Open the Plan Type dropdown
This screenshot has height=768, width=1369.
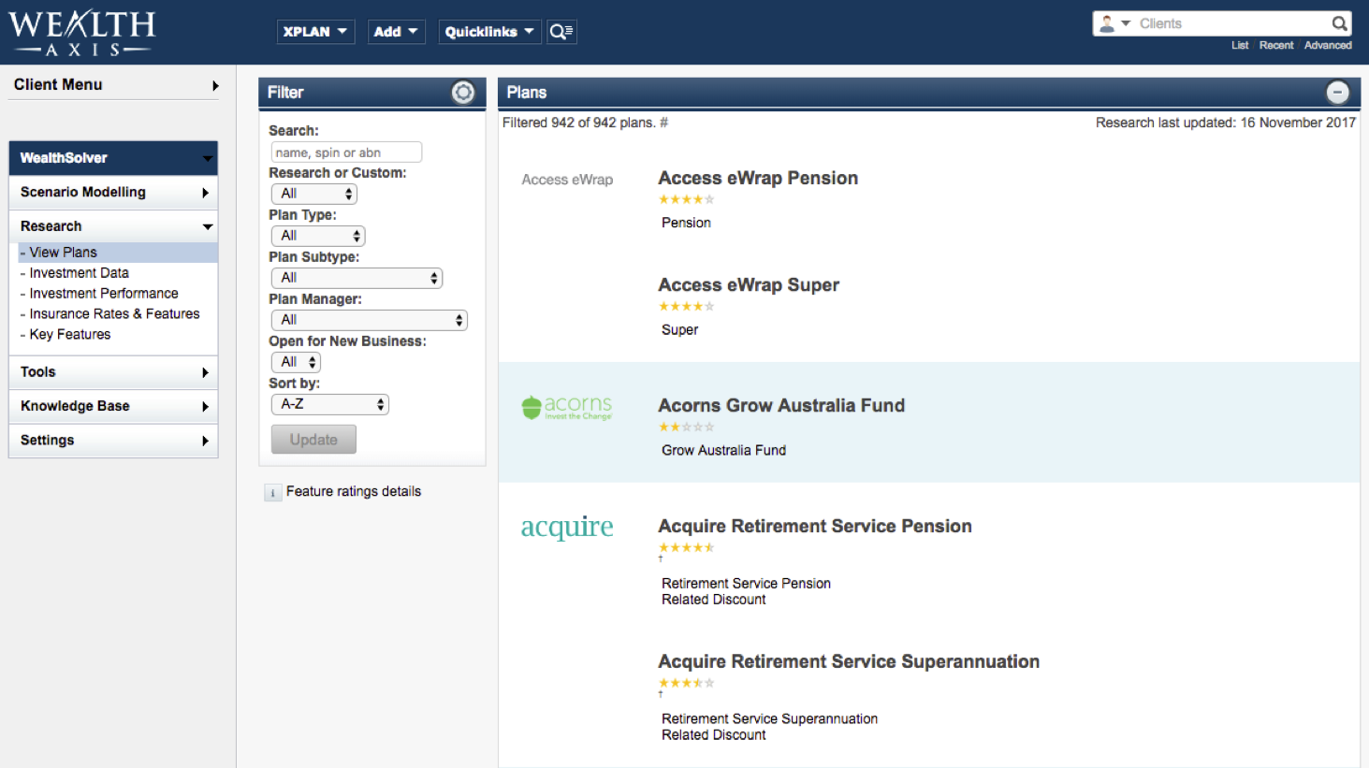[318, 236]
